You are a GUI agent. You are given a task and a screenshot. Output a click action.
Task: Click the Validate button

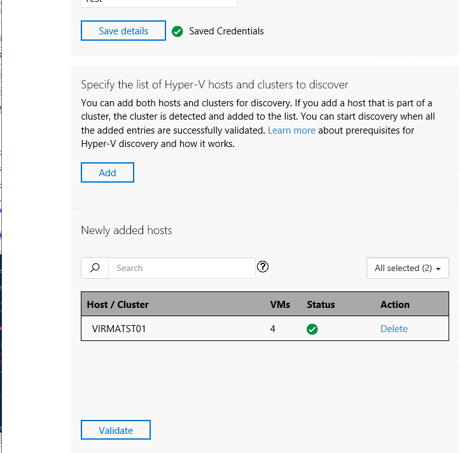tap(116, 430)
